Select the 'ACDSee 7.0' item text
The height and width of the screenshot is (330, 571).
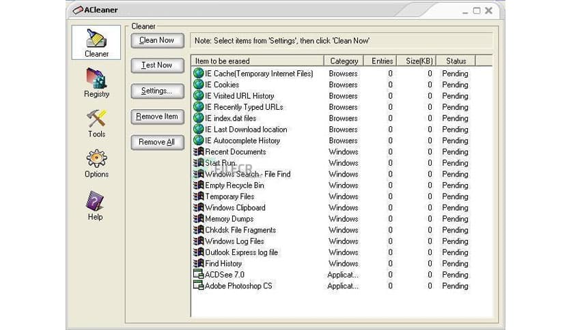click(224, 275)
